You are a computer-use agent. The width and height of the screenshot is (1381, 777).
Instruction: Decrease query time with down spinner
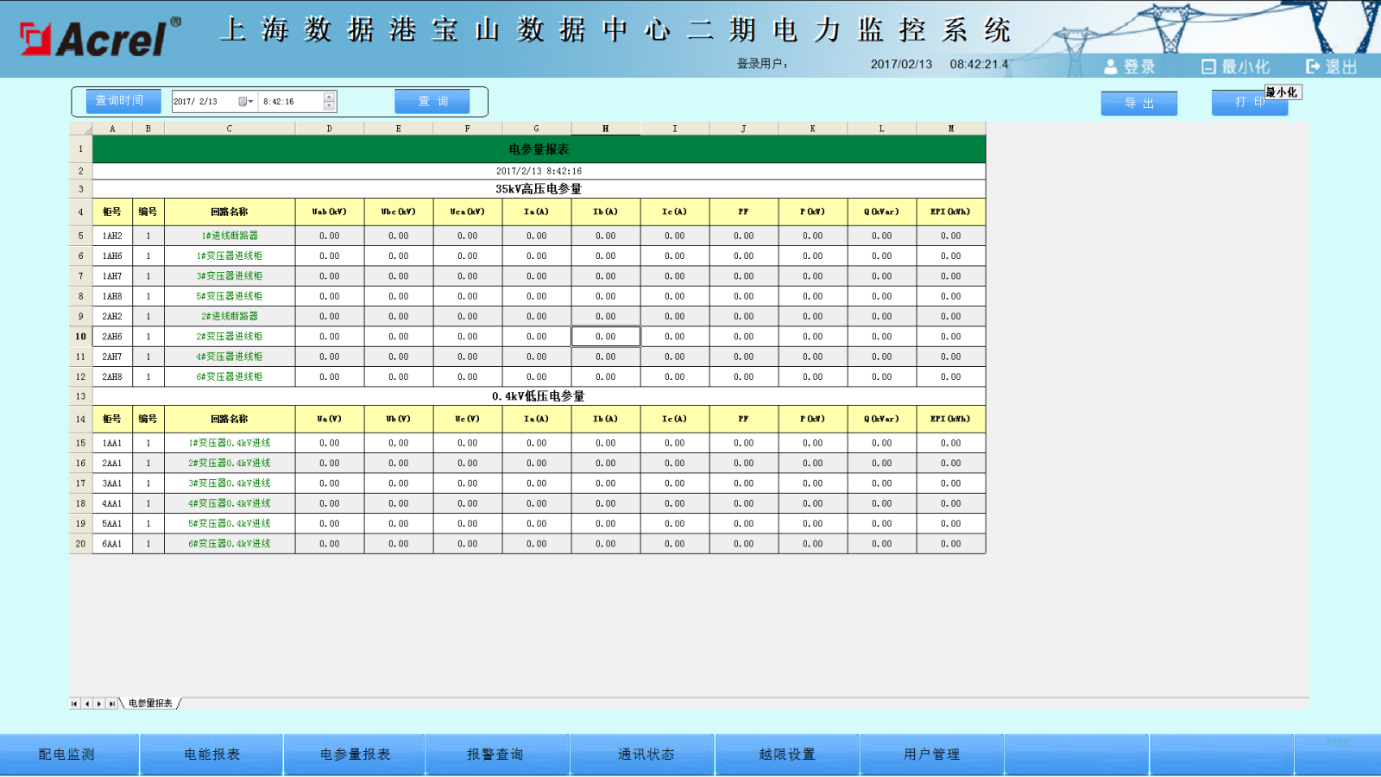coord(329,106)
